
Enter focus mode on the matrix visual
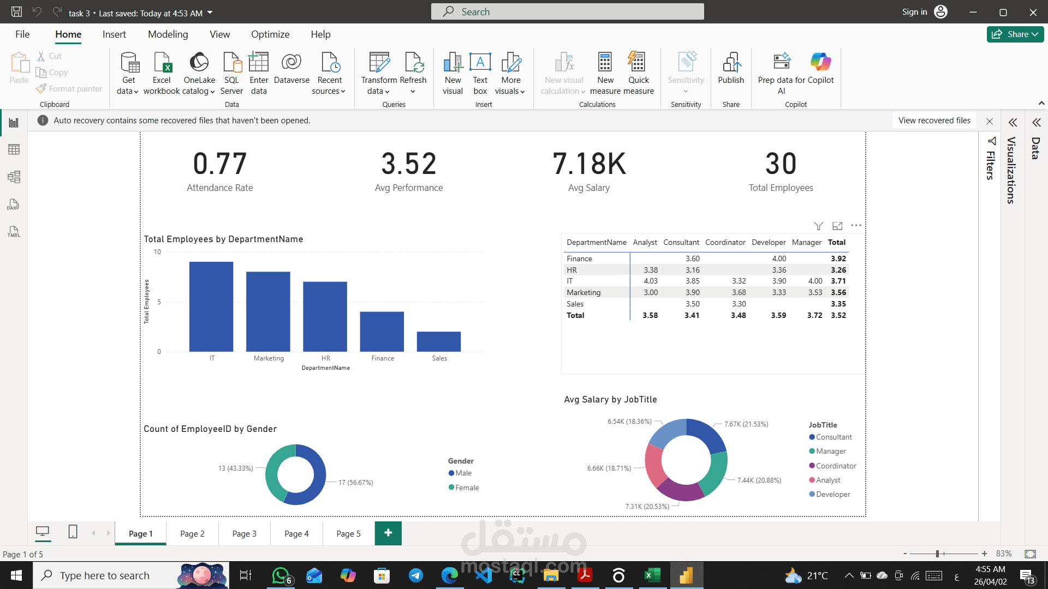coord(838,225)
